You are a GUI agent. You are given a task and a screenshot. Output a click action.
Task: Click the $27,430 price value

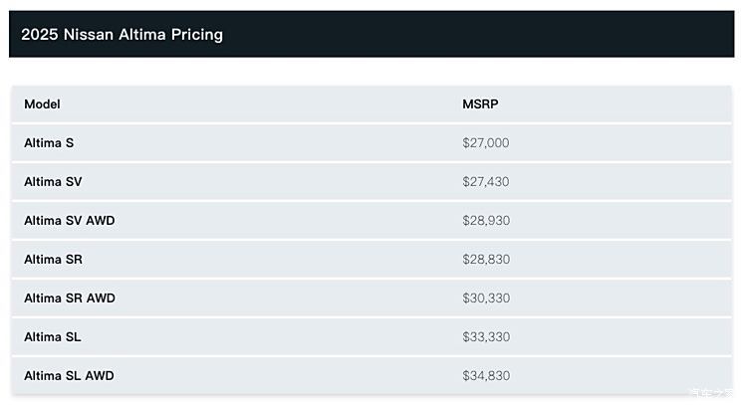coord(486,182)
